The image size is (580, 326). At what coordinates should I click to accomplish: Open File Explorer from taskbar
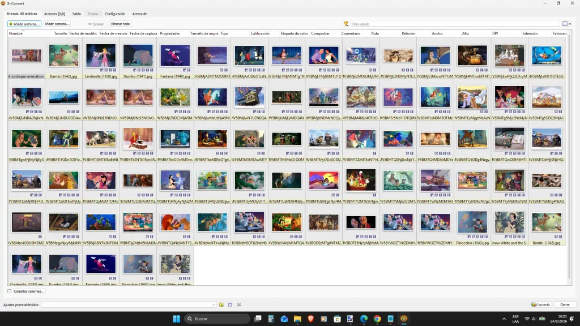click(297, 319)
